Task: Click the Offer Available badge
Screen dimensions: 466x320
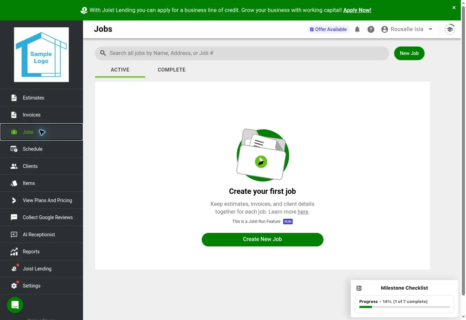Action: [328, 29]
